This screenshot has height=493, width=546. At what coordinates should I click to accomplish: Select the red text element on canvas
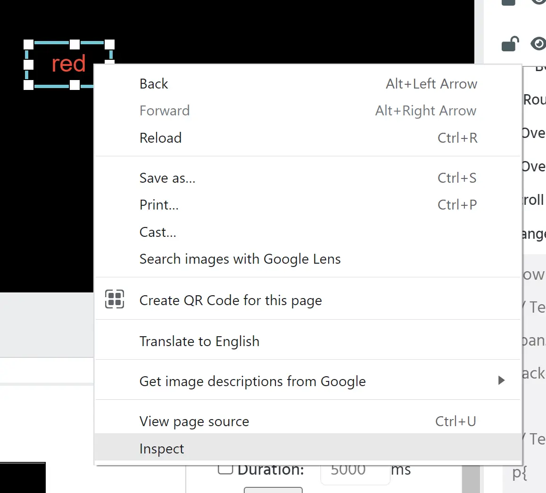point(68,64)
